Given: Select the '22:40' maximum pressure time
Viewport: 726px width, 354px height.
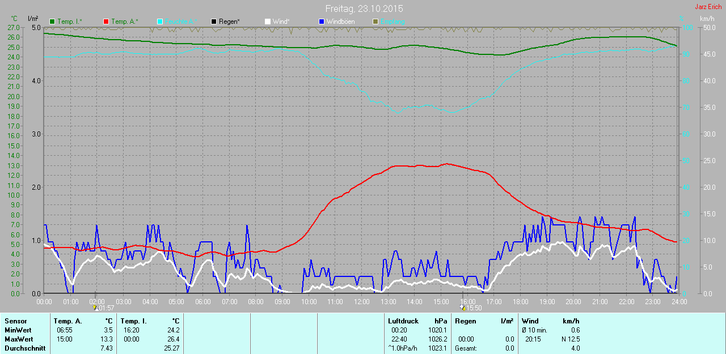Looking at the screenshot, I should pyautogui.click(x=399, y=339).
